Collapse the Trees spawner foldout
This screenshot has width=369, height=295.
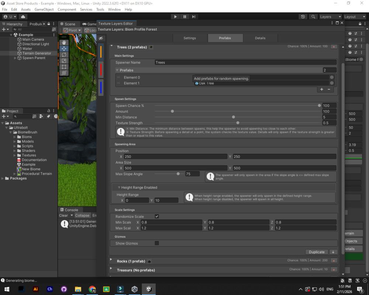click(x=111, y=46)
